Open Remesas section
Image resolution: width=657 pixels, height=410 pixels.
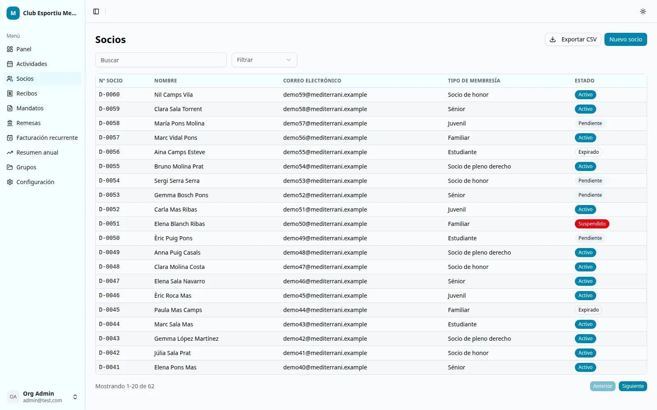(x=42, y=123)
